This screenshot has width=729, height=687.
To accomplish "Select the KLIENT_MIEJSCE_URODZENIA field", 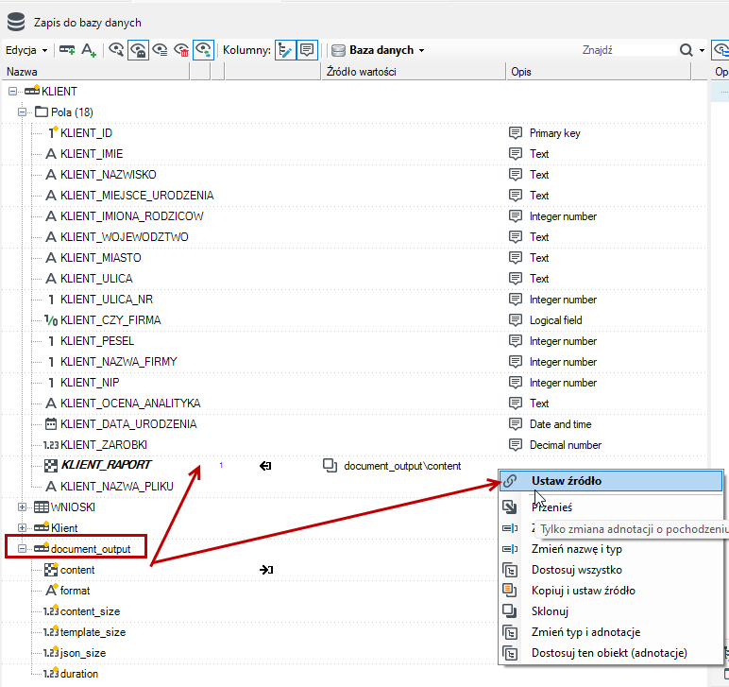I will 137,196.
